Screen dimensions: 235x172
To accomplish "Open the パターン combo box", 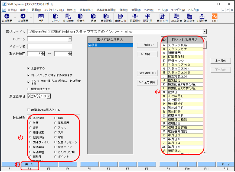I will tap(70, 39).
